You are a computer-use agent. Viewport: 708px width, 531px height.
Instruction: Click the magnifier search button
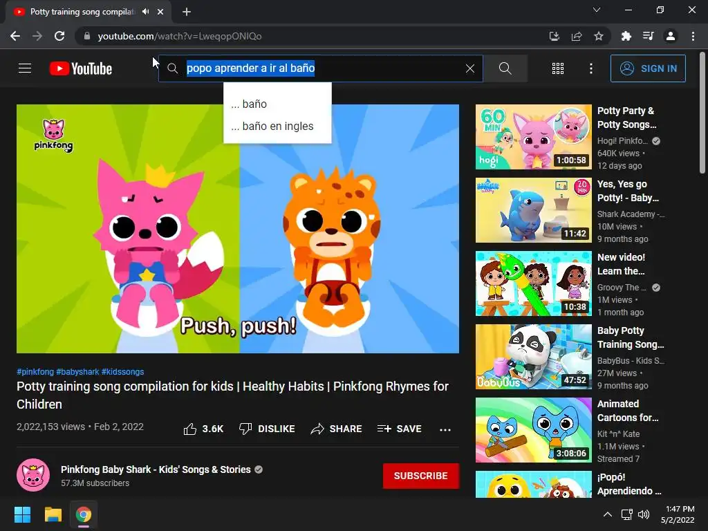click(505, 68)
